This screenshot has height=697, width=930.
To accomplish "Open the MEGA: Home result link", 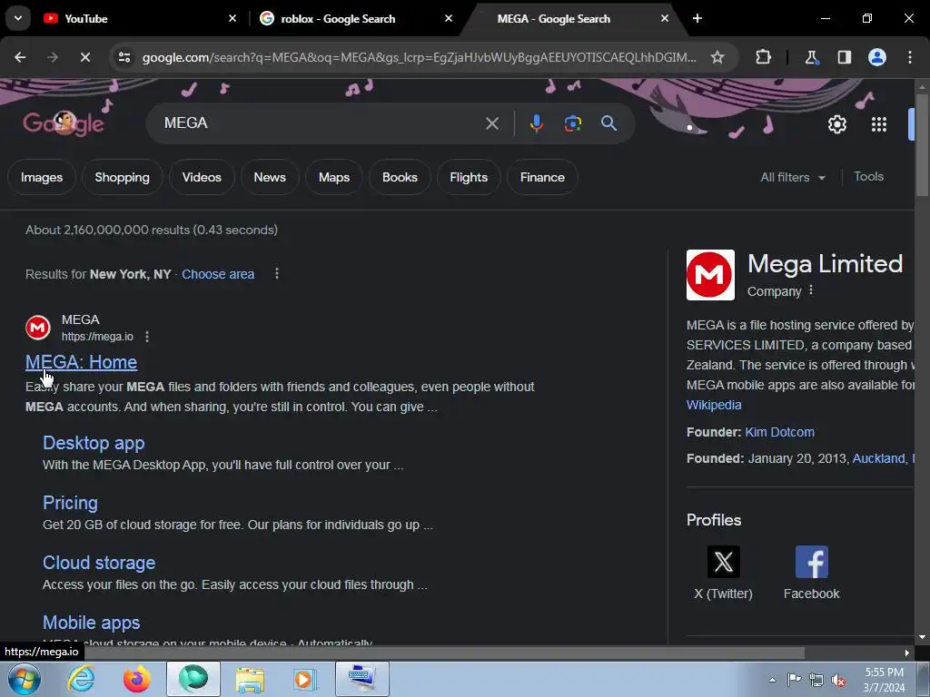I will pos(81,362).
